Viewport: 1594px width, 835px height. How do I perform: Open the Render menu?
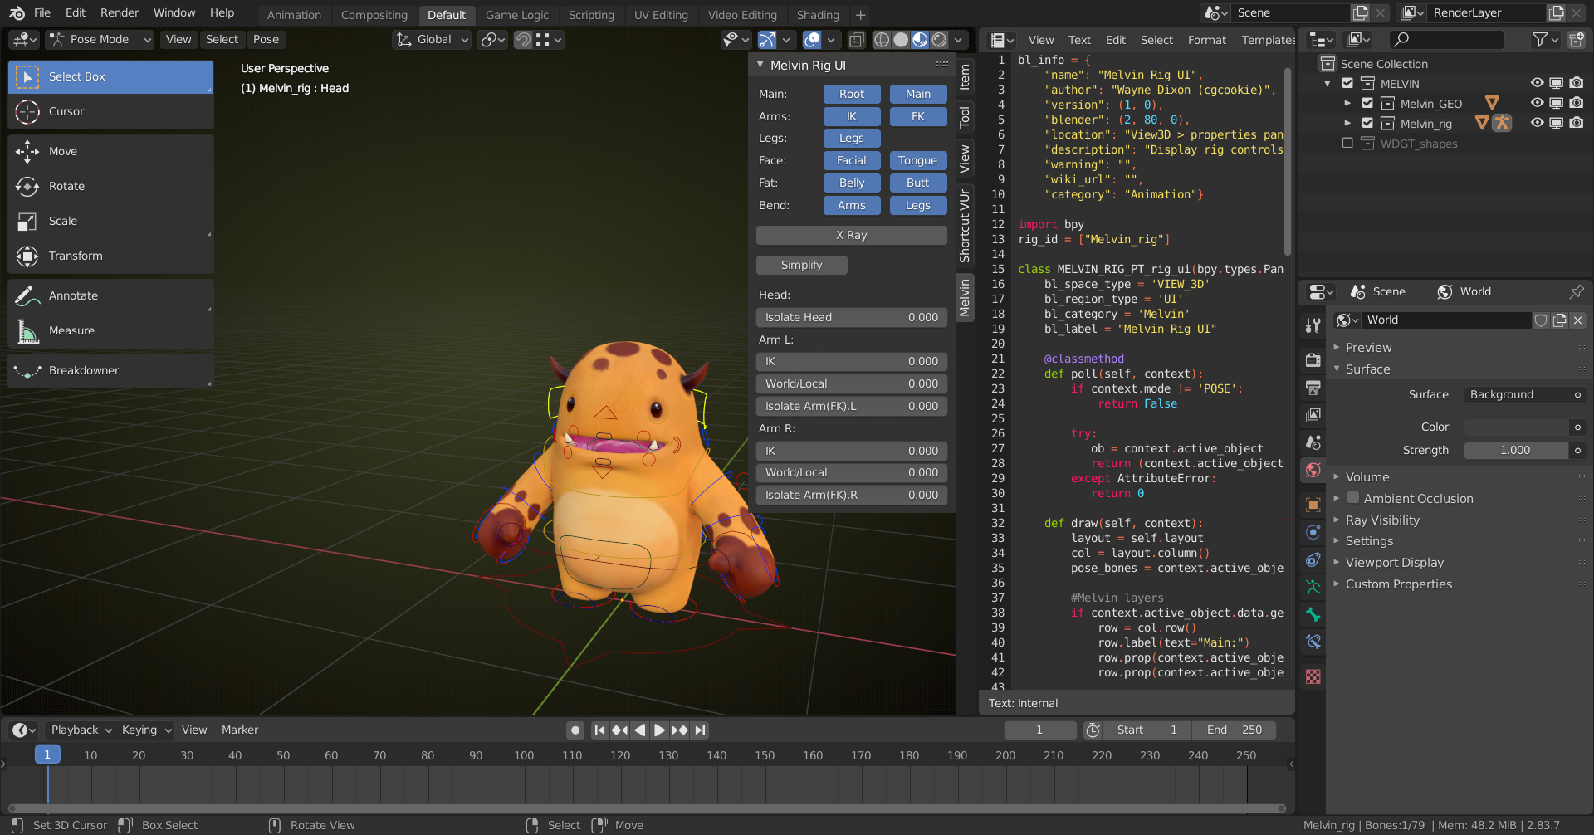coord(120,12)
